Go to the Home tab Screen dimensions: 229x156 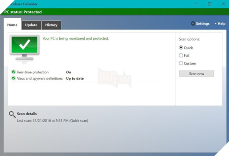12,25
